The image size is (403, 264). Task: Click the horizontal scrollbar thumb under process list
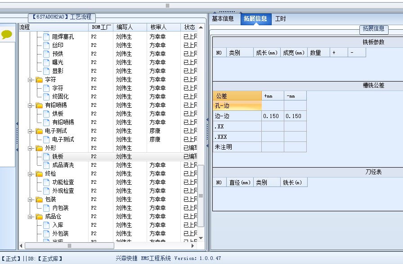point(69,246)
